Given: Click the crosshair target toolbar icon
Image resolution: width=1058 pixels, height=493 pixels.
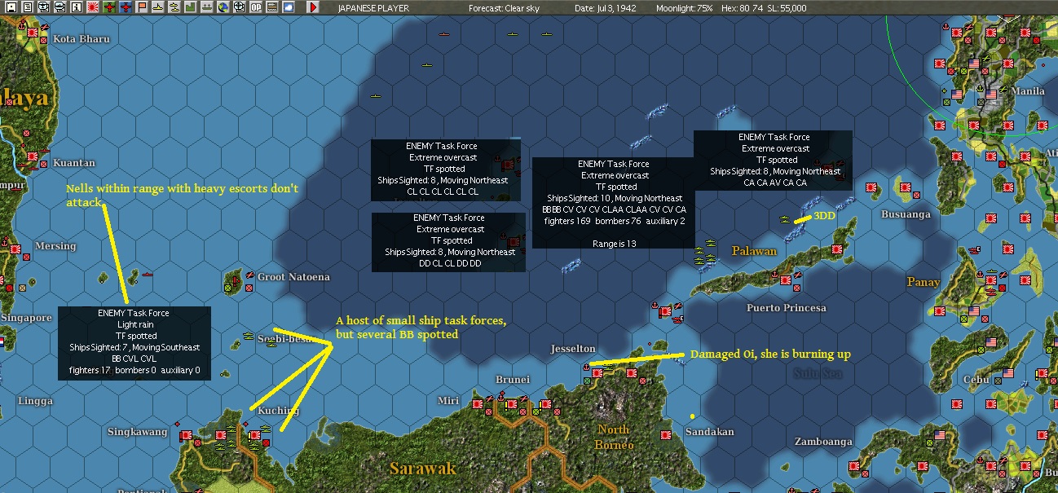Looking at the screenshot, I should point(240,7).
